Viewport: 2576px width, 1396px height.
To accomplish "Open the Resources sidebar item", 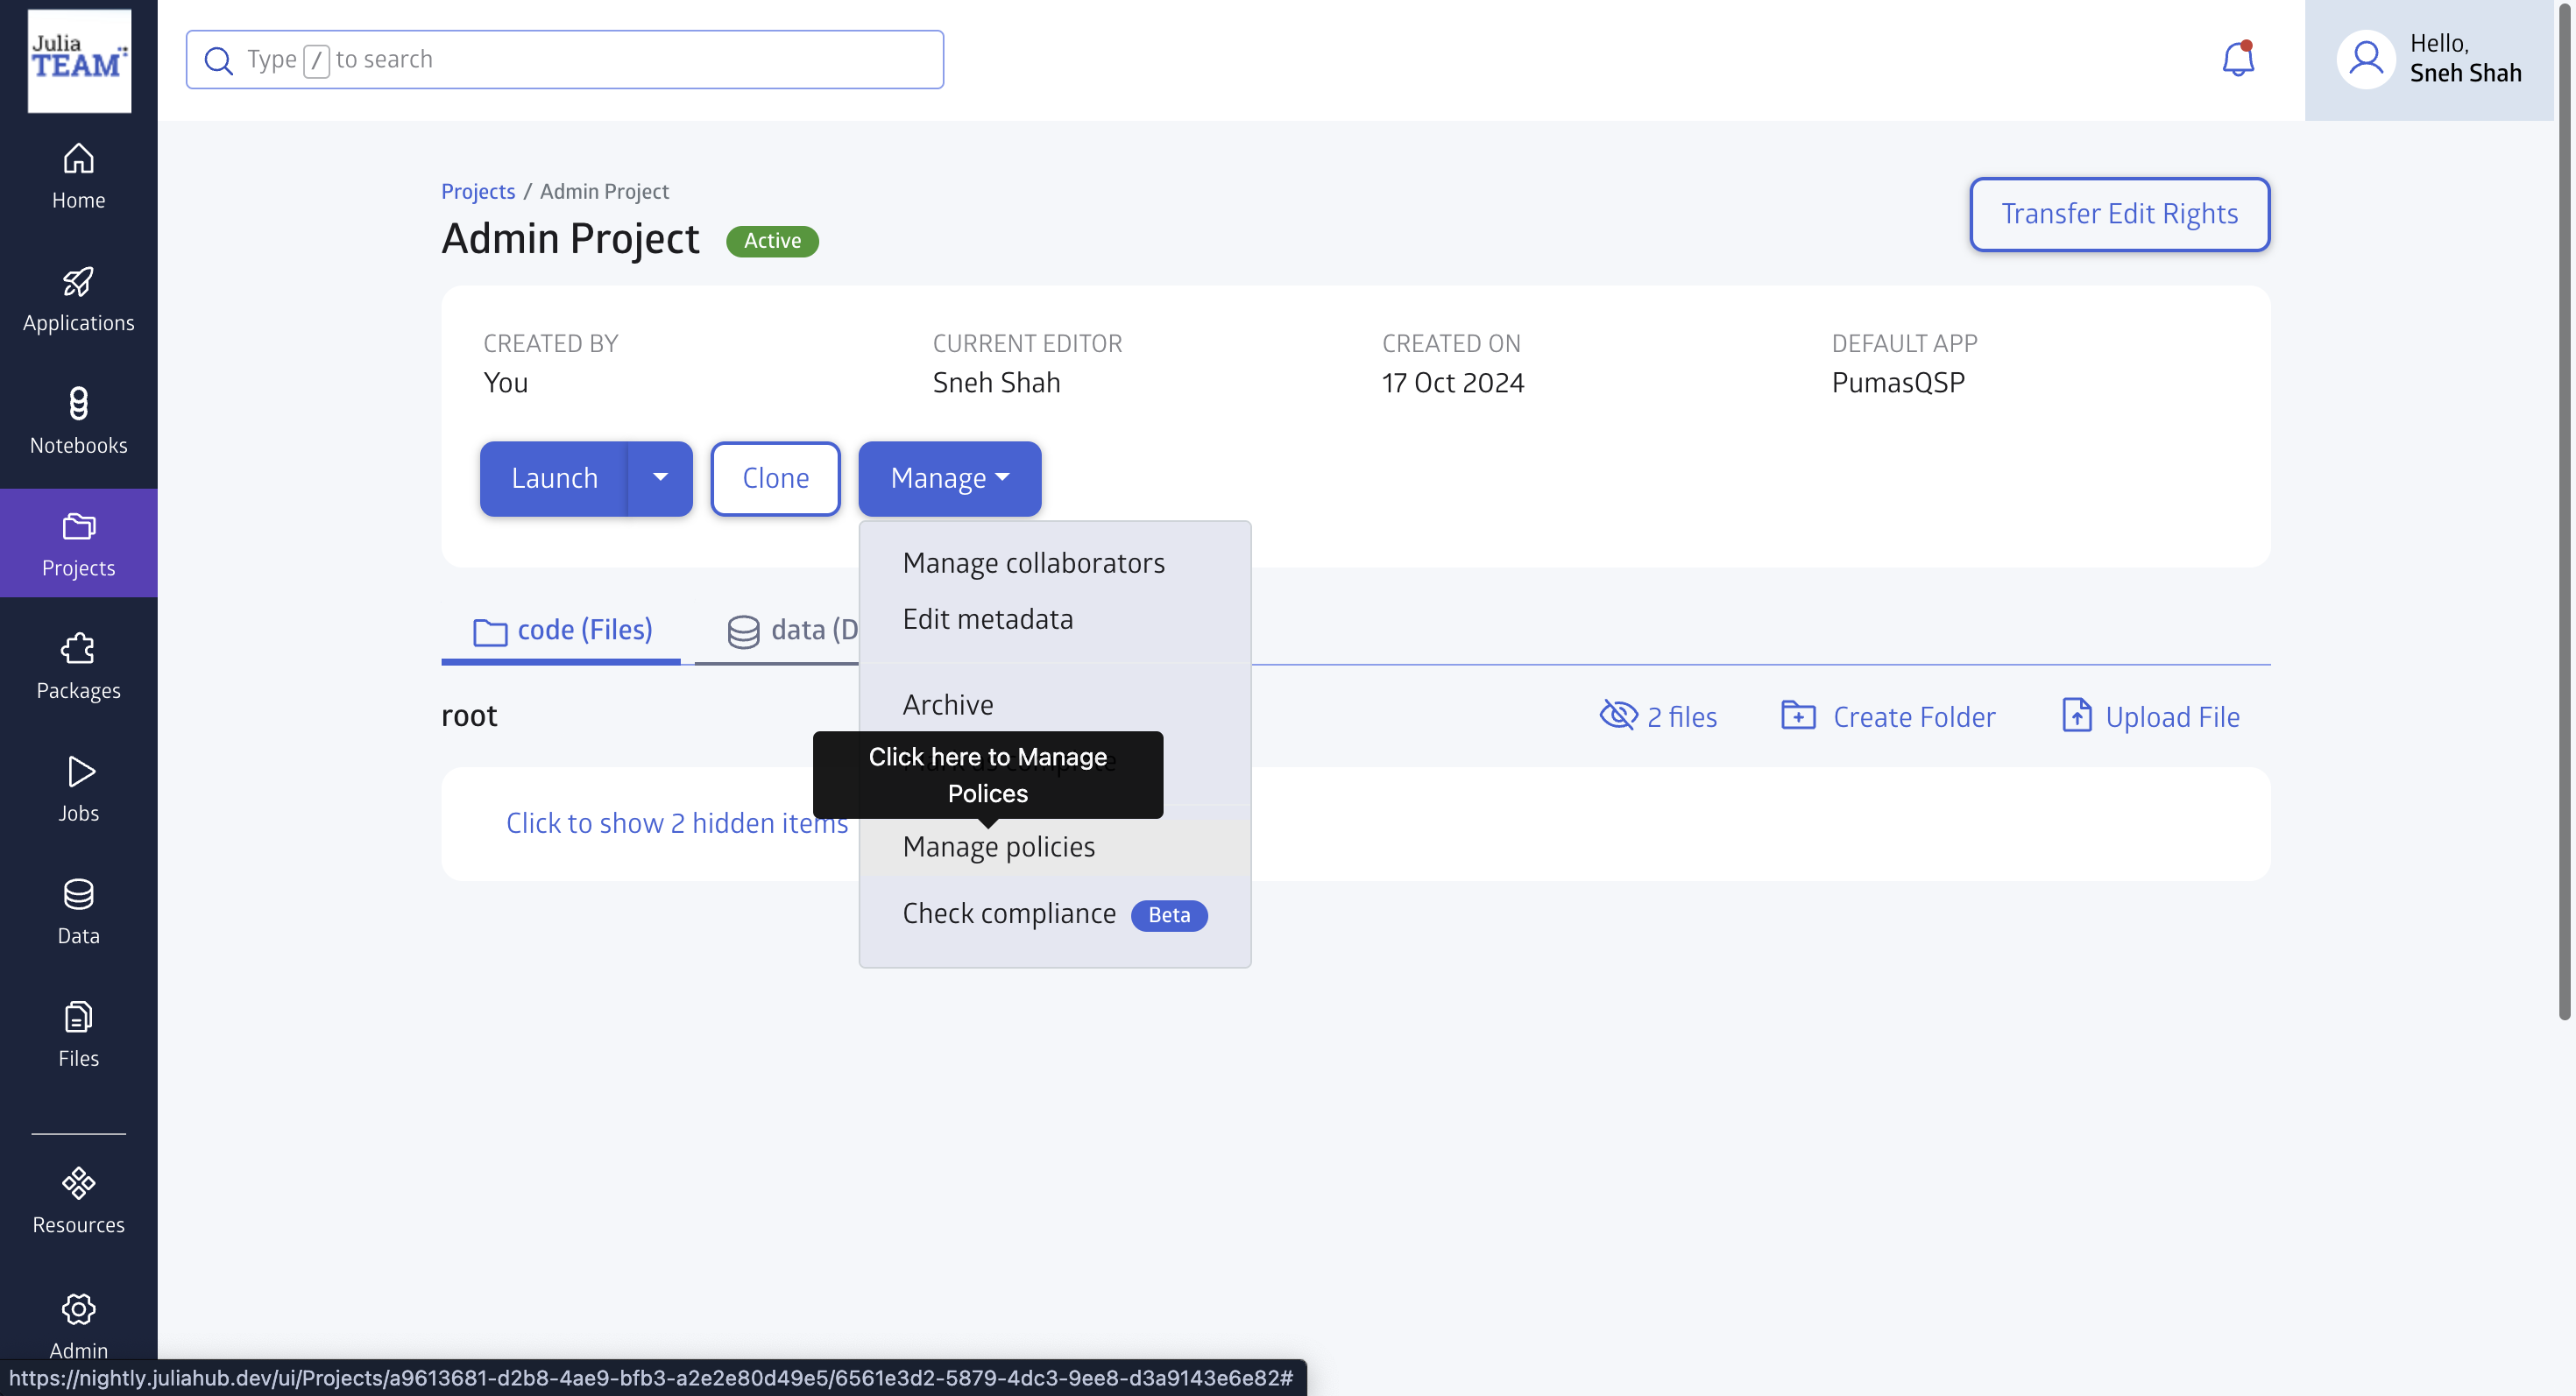I will tap(78, 1200).
